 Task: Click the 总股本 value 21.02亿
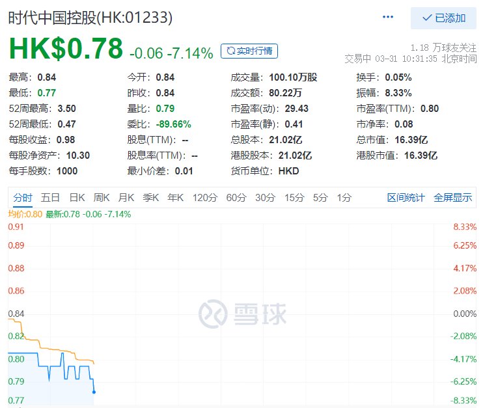coord(286,140)
